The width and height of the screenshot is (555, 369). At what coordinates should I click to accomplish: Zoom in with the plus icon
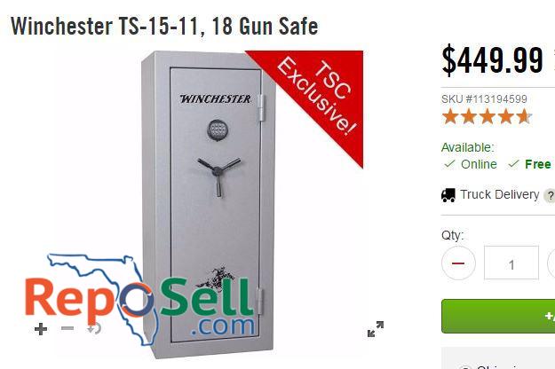(41, 329)
